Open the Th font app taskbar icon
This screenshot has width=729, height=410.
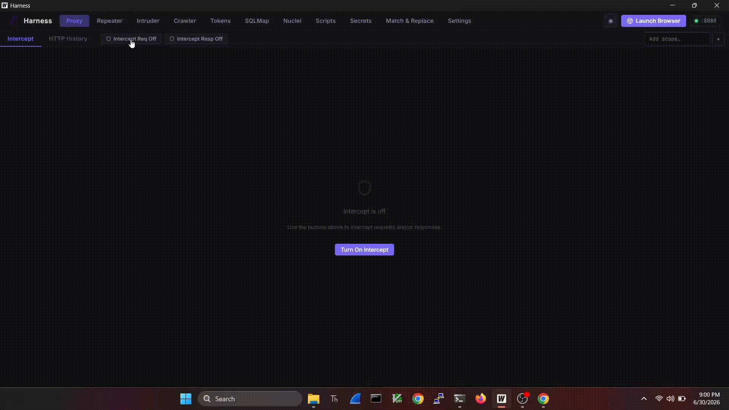point(334,399)
